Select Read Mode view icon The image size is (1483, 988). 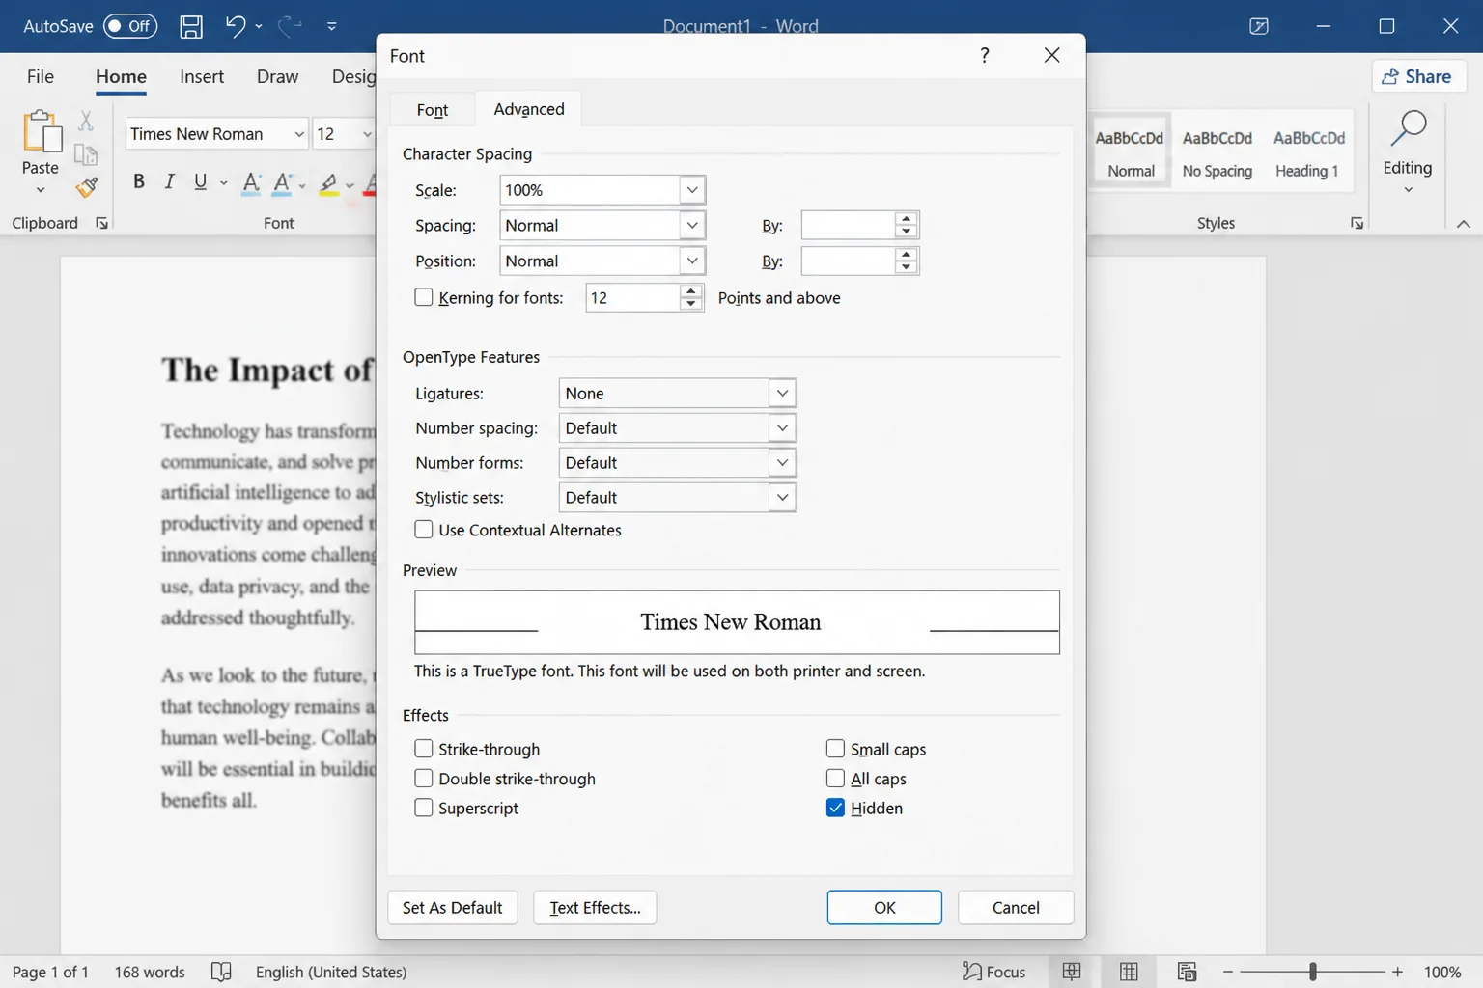1072,972
